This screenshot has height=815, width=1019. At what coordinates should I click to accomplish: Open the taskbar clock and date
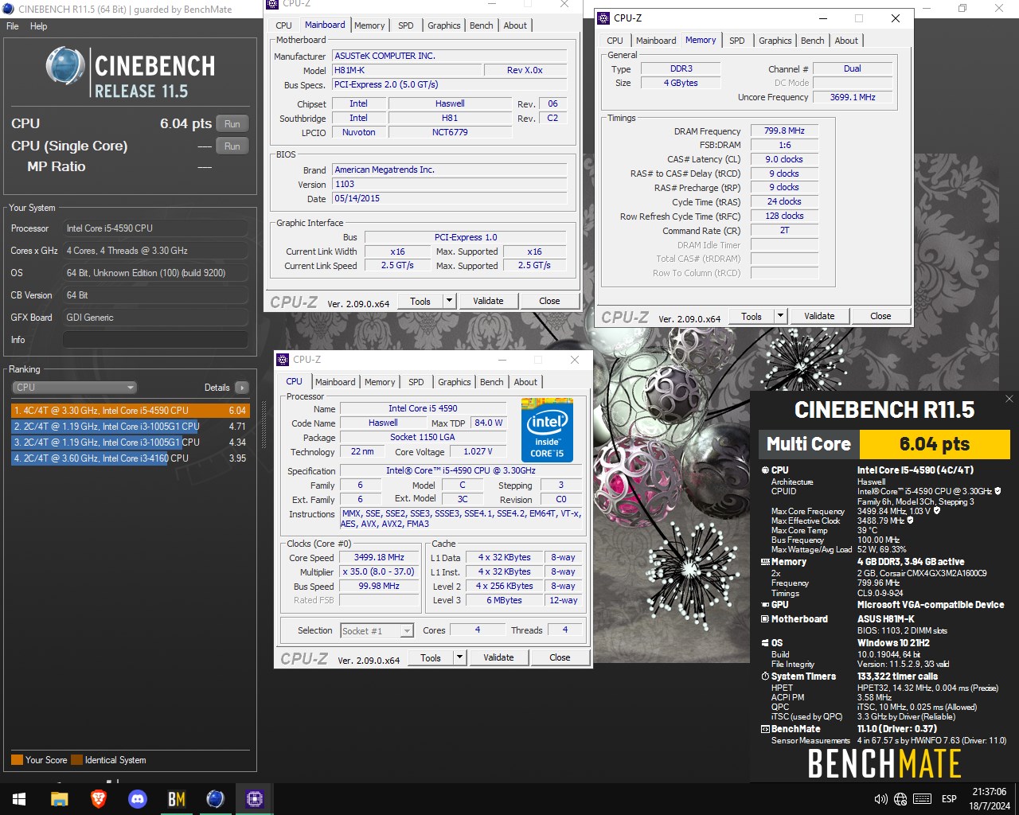pos(989,799)
